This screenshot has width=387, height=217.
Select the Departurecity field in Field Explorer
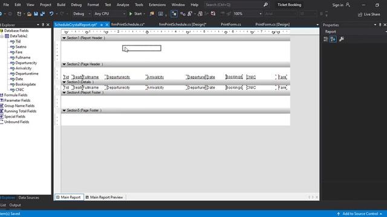tap(26, 63)
